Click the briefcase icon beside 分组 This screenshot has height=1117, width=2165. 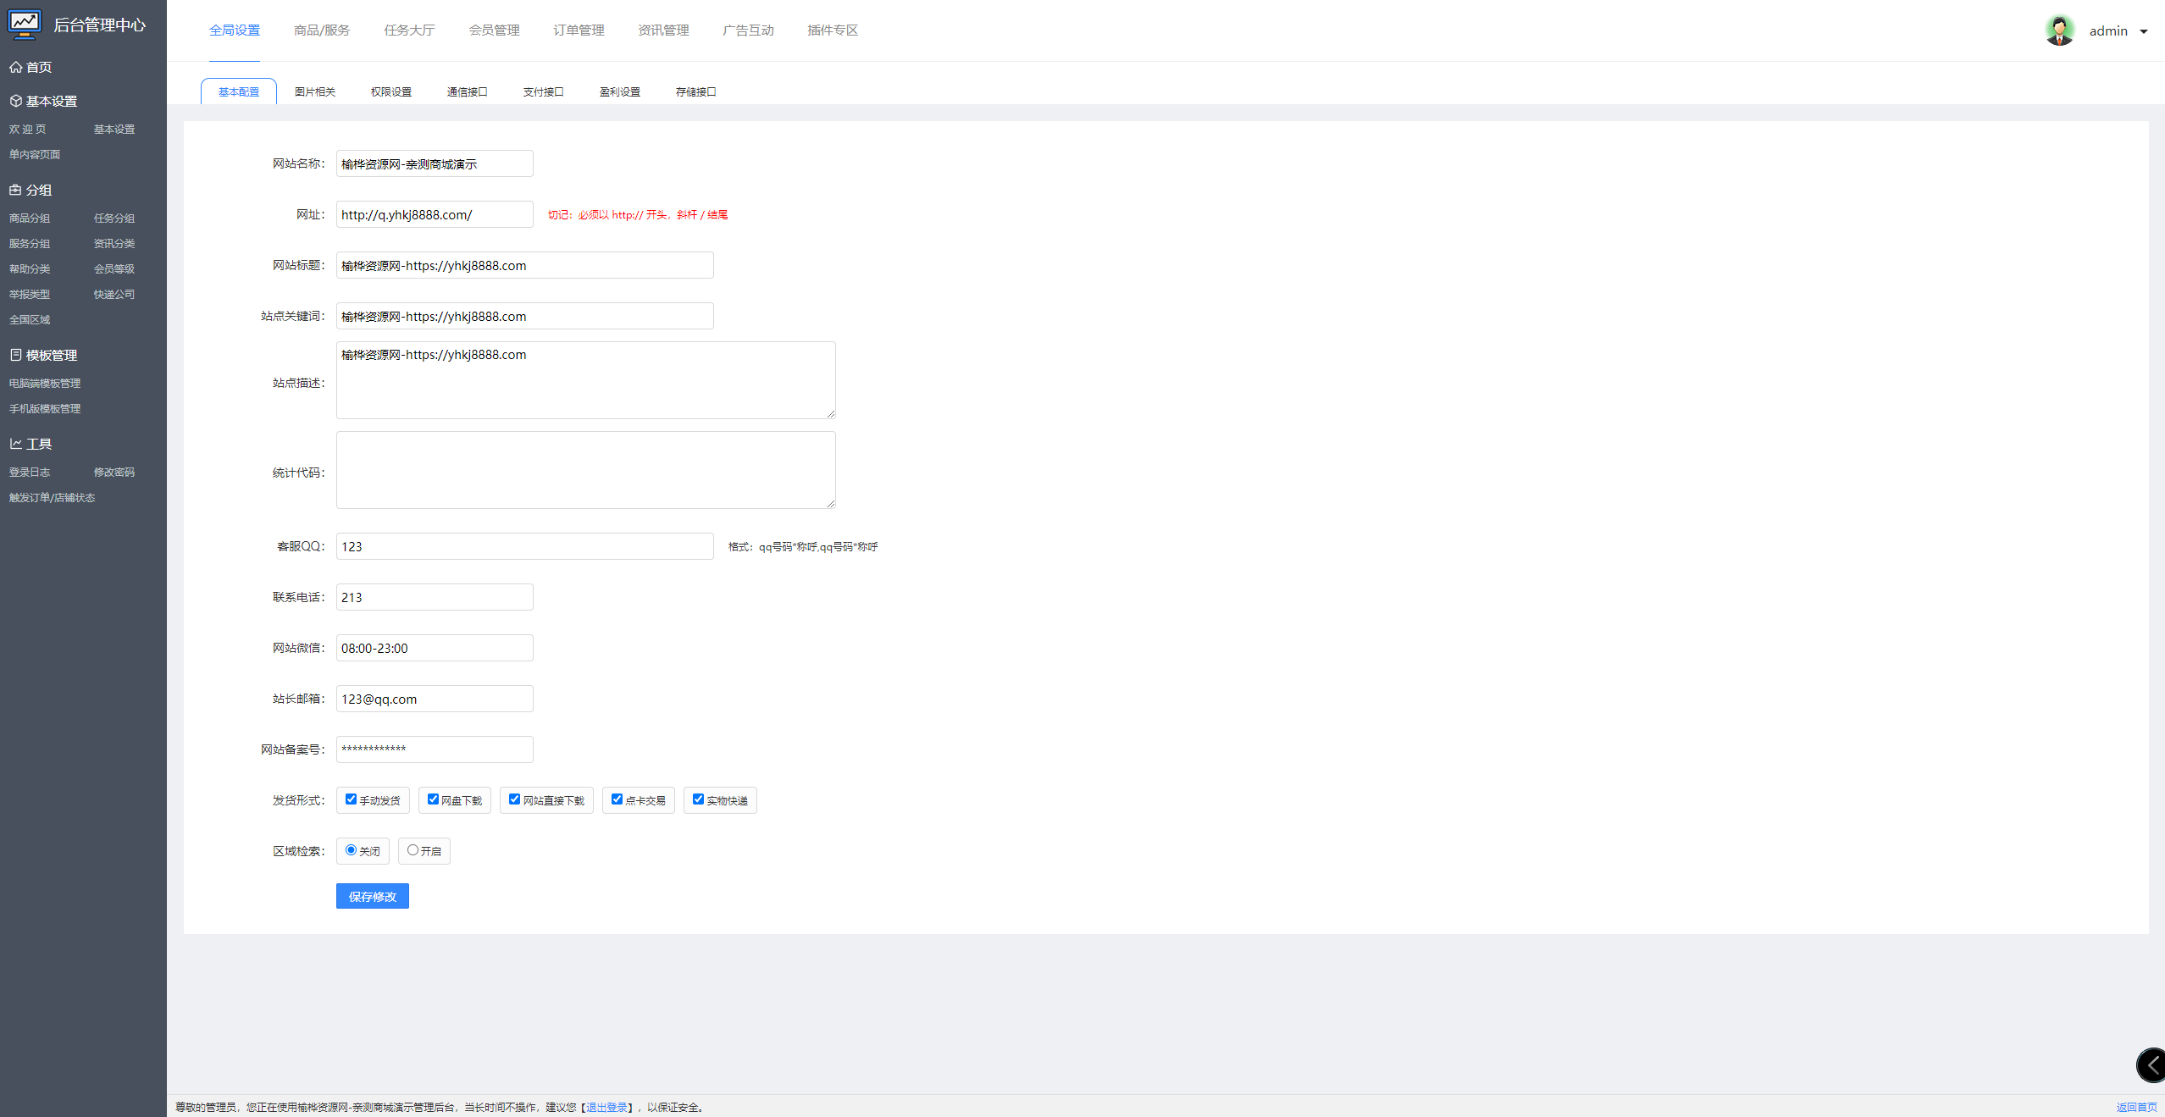tap(15, 190)
